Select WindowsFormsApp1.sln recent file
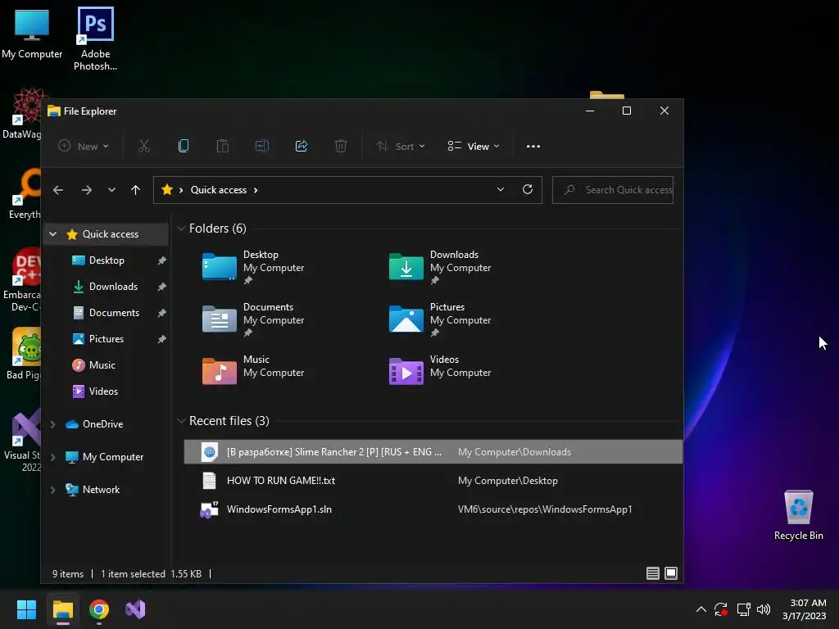Image resolution: width=839 pixels, height=629 pixels. [433, 509]
